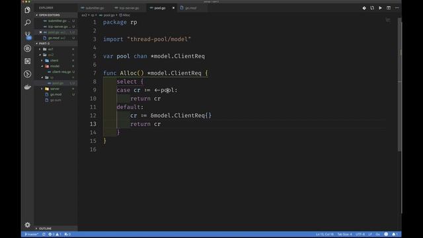
Task: Close the pool.go tab
Action: (173, 8)
